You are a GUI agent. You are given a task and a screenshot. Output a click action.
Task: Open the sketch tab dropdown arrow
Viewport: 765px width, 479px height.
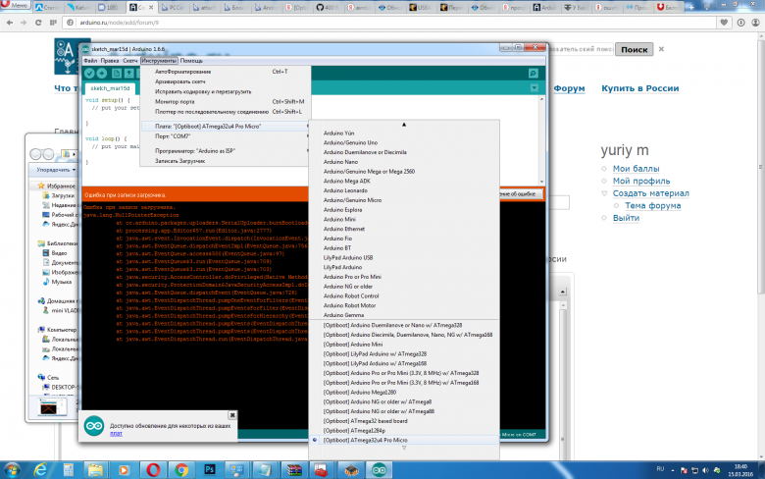click(x=535, y=88)
